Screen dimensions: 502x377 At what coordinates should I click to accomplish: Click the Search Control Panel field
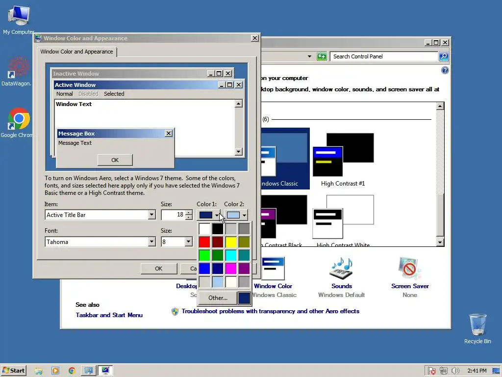384,56
